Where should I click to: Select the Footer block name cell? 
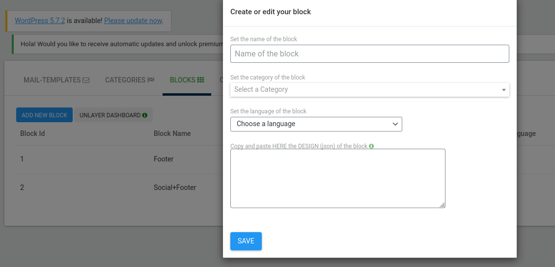pyautogui.click(x=164, y=159)
